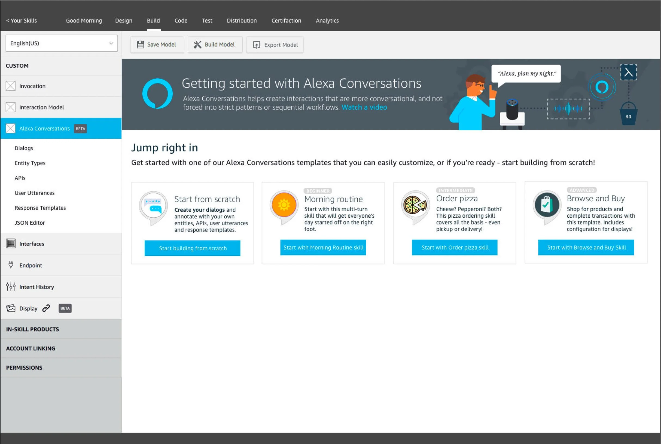This screenshot has height=444, width=661.
Task: Click the Build Model tools icon
Action: pos(198,44)
